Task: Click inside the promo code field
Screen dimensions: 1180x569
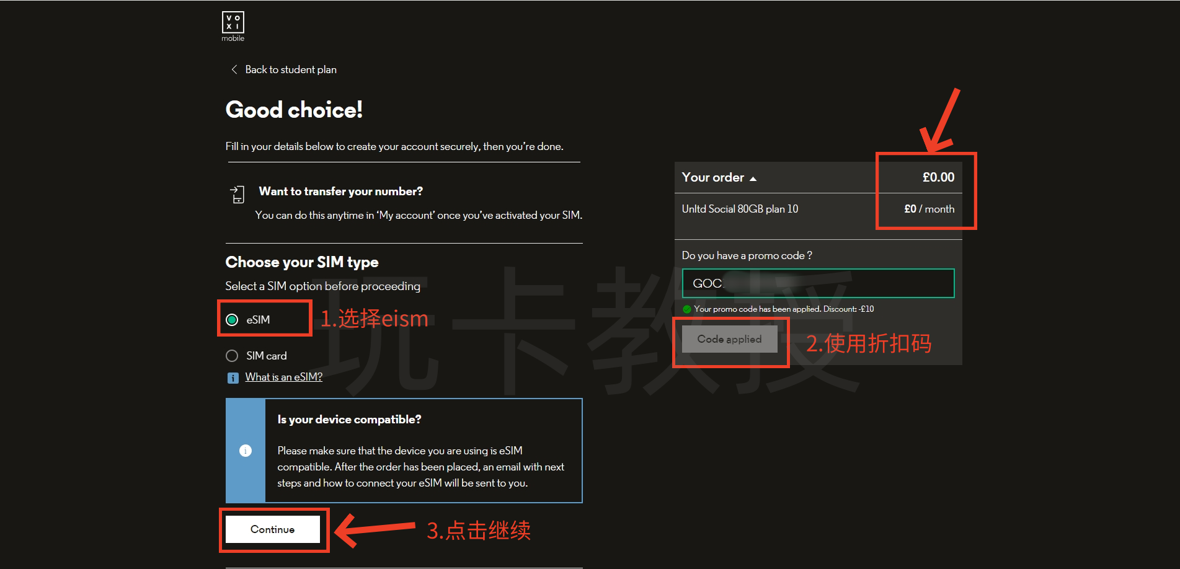Action: tap(817, 283)
